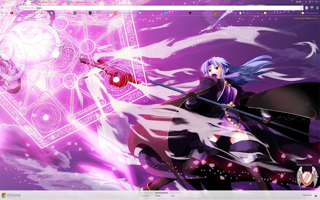Open the Apps shortcut in bookmarks bar

(4, 13)
